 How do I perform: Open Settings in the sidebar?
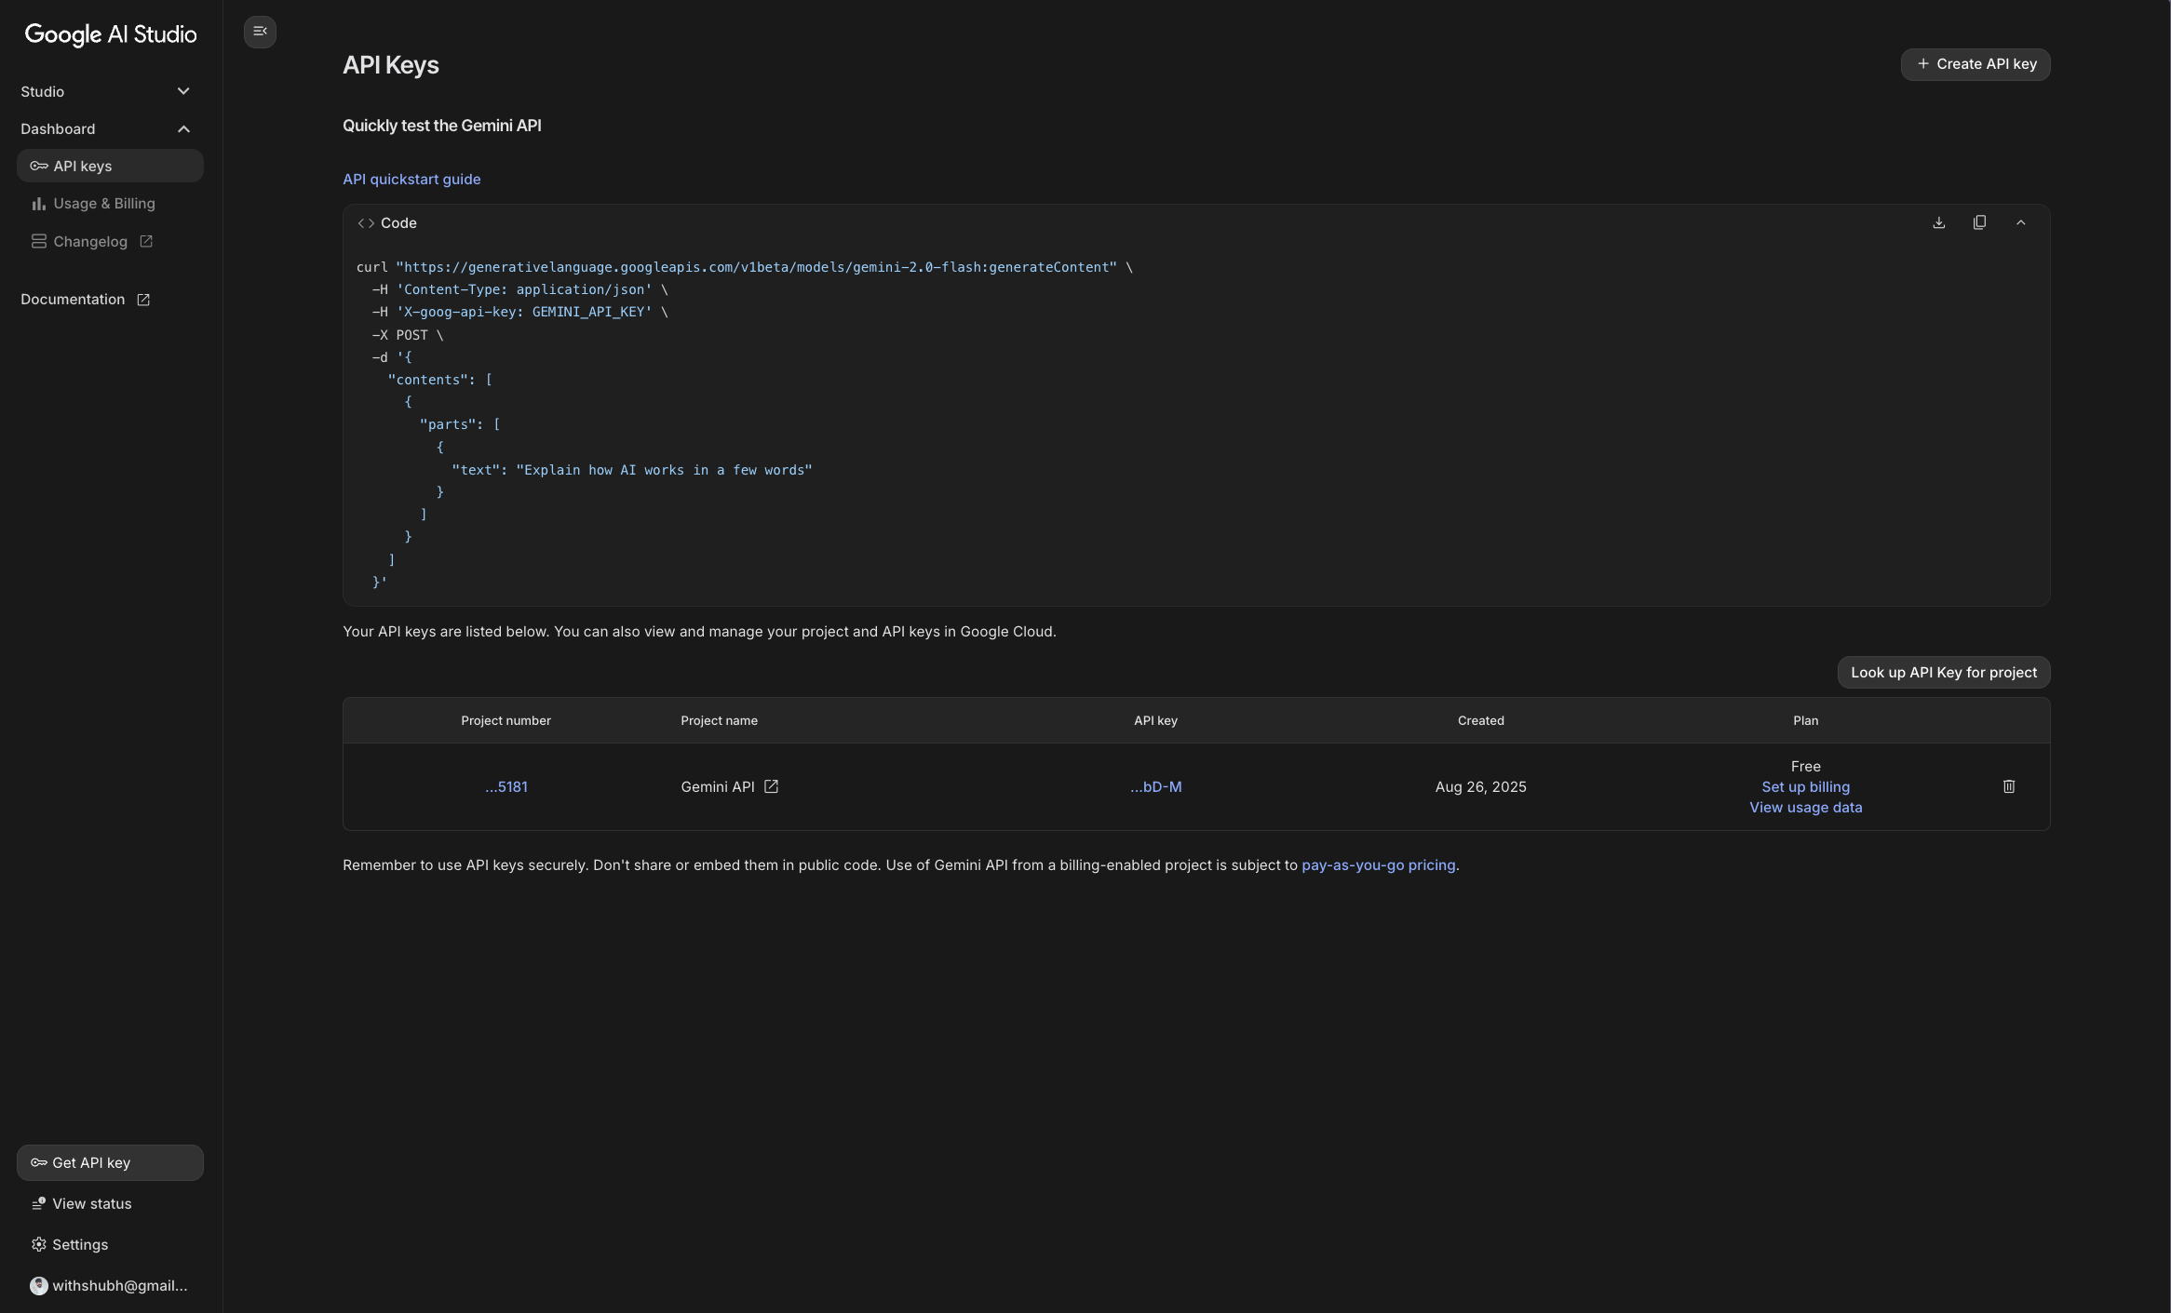coord(79,1245)
